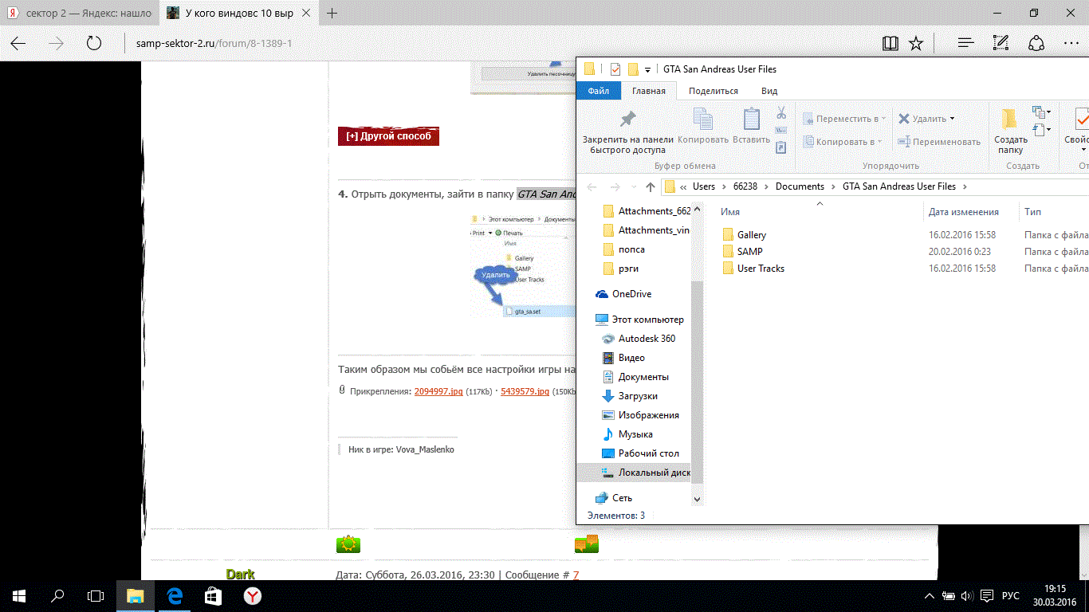1089x612 pixels.
Task: Select the User Tracks folder
Action: (761, 269)
